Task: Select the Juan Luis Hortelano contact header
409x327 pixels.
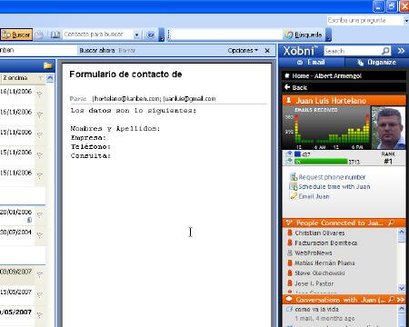Action: pos(344,101)
